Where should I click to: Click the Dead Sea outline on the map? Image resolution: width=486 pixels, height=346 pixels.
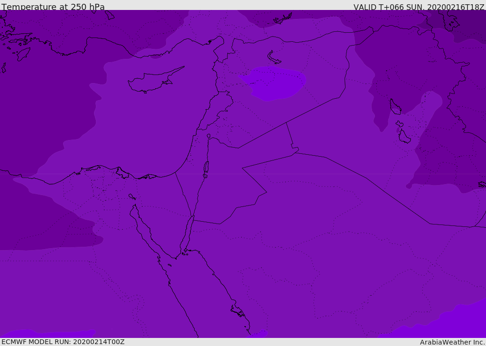pyautogui.click(x=206, y=168)
